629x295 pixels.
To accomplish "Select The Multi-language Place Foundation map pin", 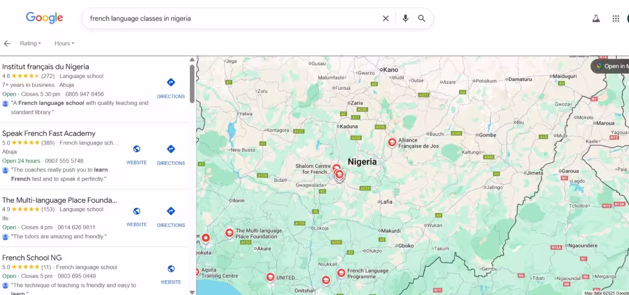I will [229, 233].
